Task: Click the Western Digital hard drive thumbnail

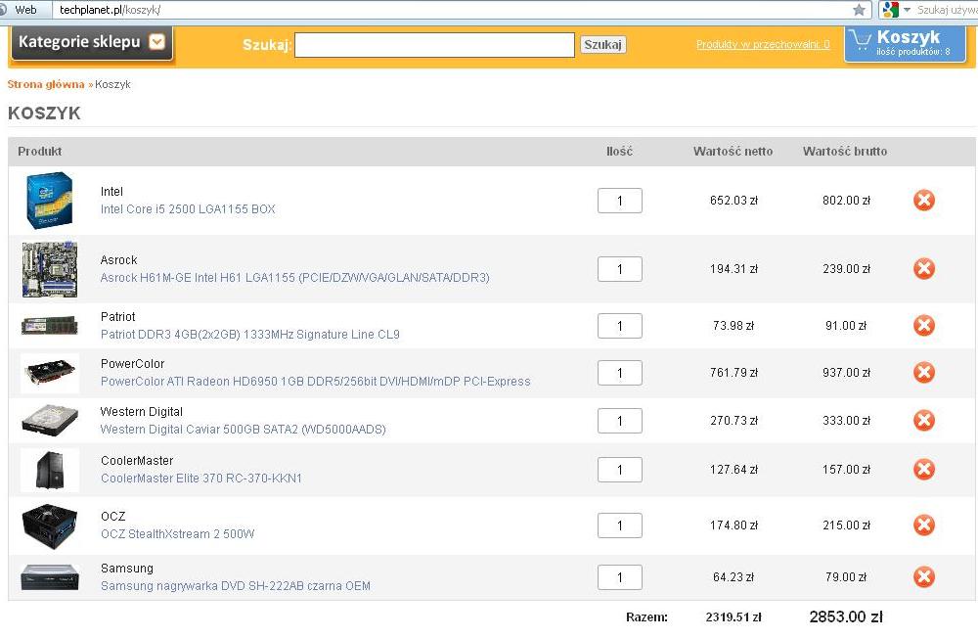Action: point(50,421)
